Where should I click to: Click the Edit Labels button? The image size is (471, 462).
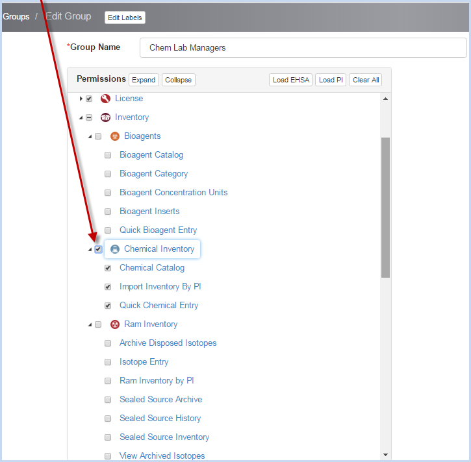pyautogui.click(x=125, y=18)
